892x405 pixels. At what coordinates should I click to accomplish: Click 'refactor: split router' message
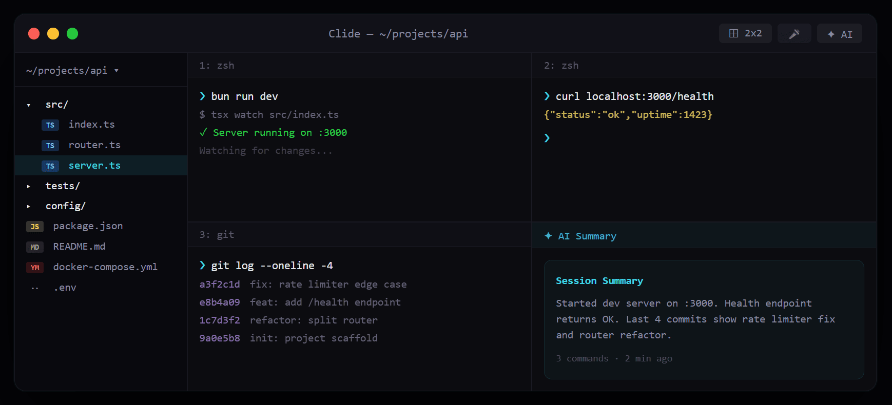click(x=314, y=320)
